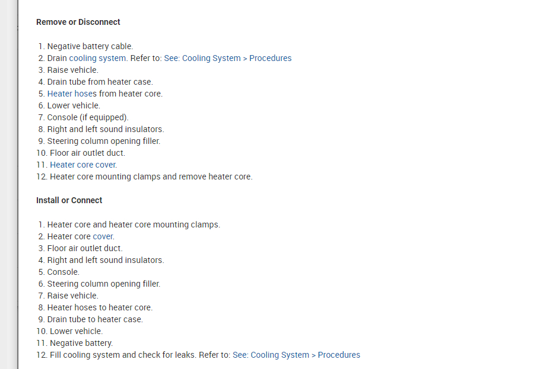Viewport: 534px width, 369px height.
Task: Click the 'Right and left sound insulators.' removal step
Action: (x=106, y=129)
